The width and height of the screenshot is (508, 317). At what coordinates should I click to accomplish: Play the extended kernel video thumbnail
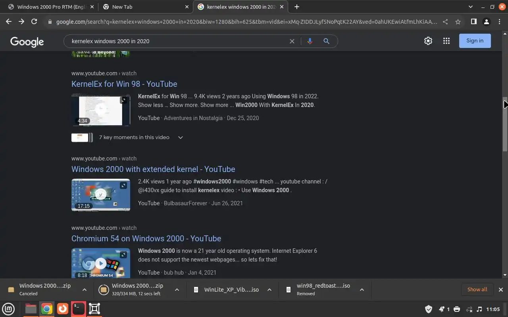101,195
